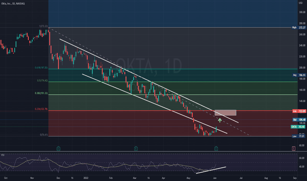
Task: Click 180.00 on the price scale
Action: coord(302,79)
